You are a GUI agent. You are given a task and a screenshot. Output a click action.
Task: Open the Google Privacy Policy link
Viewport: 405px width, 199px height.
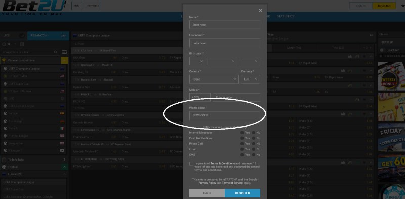tap(207, 183)
